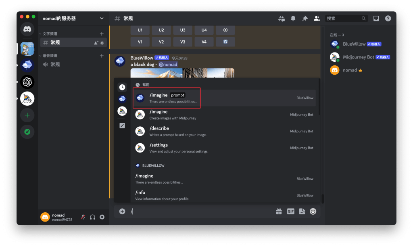Open Inbox icon in header
This screenshot has height=247, width=413.
[x=376, y=19]
